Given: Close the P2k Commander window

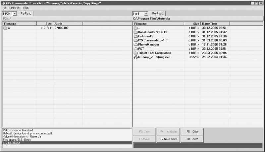Looking at the screenshot, I should click(261, 3).
